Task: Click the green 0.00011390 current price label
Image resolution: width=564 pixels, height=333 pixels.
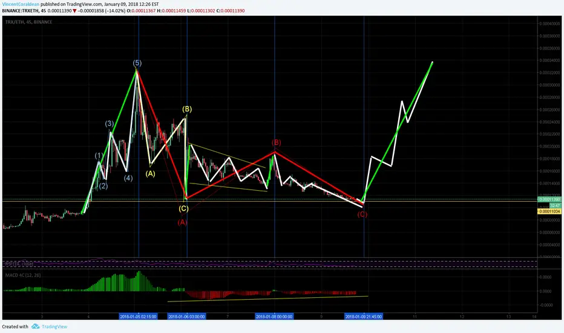Action: click(x=549, y=199)
